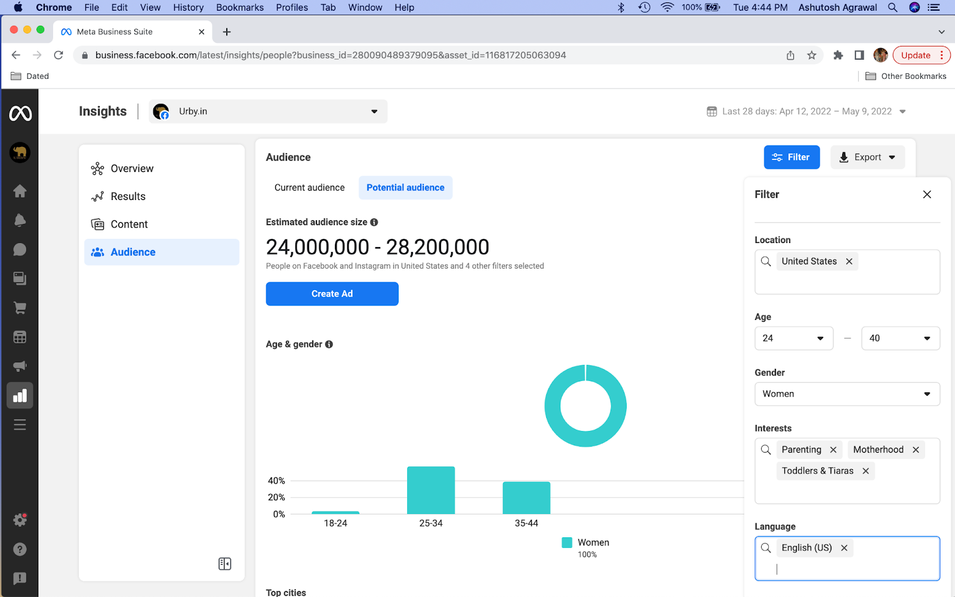The height and width of the screenshot is (597, 955).
Task: Open the Export menu button
Action: pyautogui.click(x=867, y=157)
